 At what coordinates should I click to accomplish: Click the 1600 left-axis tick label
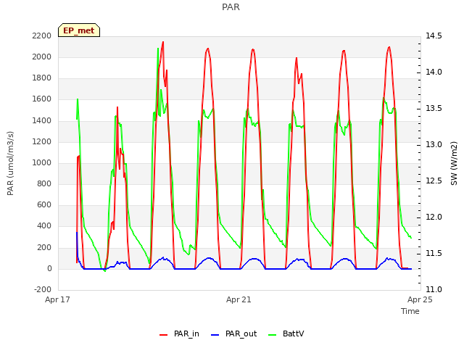pyautogui.click(x=42, y=99)
